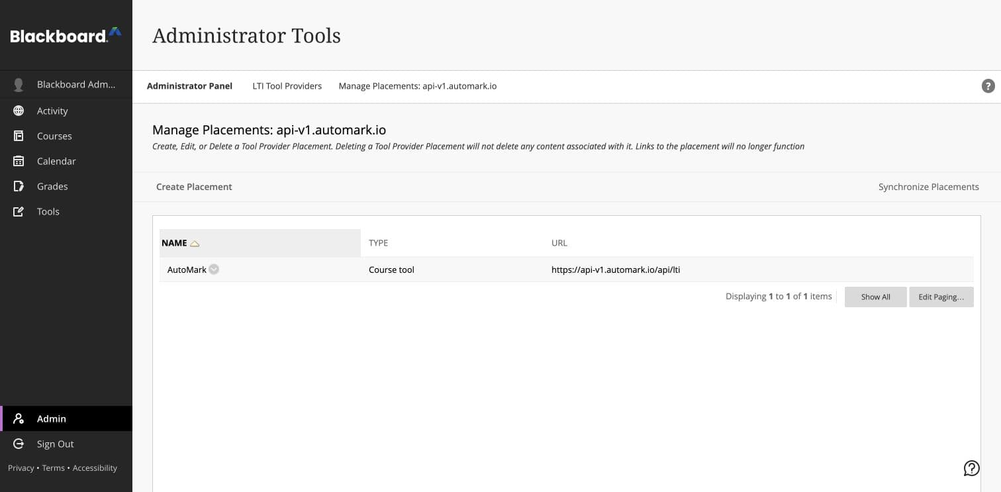The width and height of the screenshot is (1001, 492).
Task: Click the TYPE column header
Action: pyautogui.click(x=378, y=243)
